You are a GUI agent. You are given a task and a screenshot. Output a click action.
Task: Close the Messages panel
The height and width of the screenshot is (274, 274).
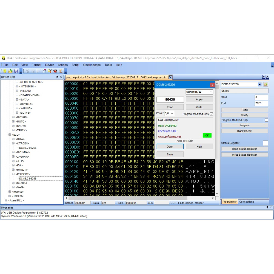tap(271, 207)
